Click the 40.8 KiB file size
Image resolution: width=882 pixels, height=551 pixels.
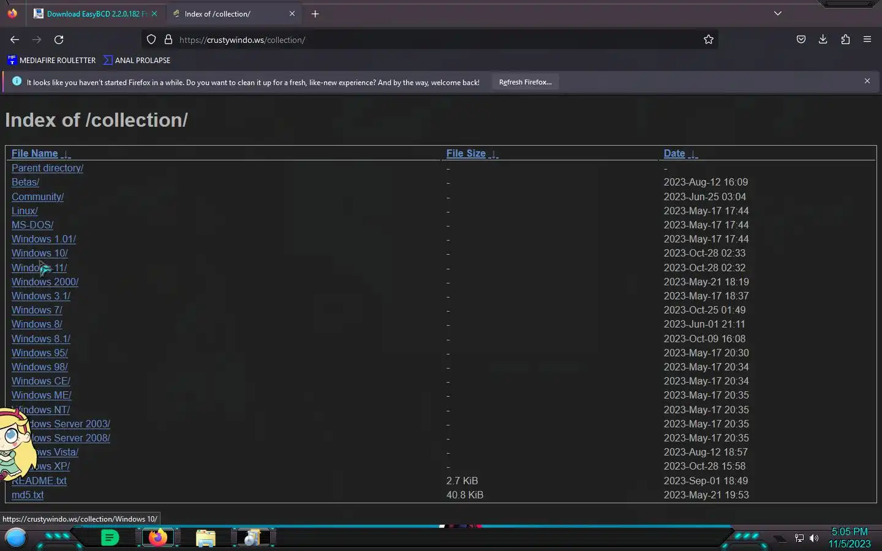[x=465, y=495]
